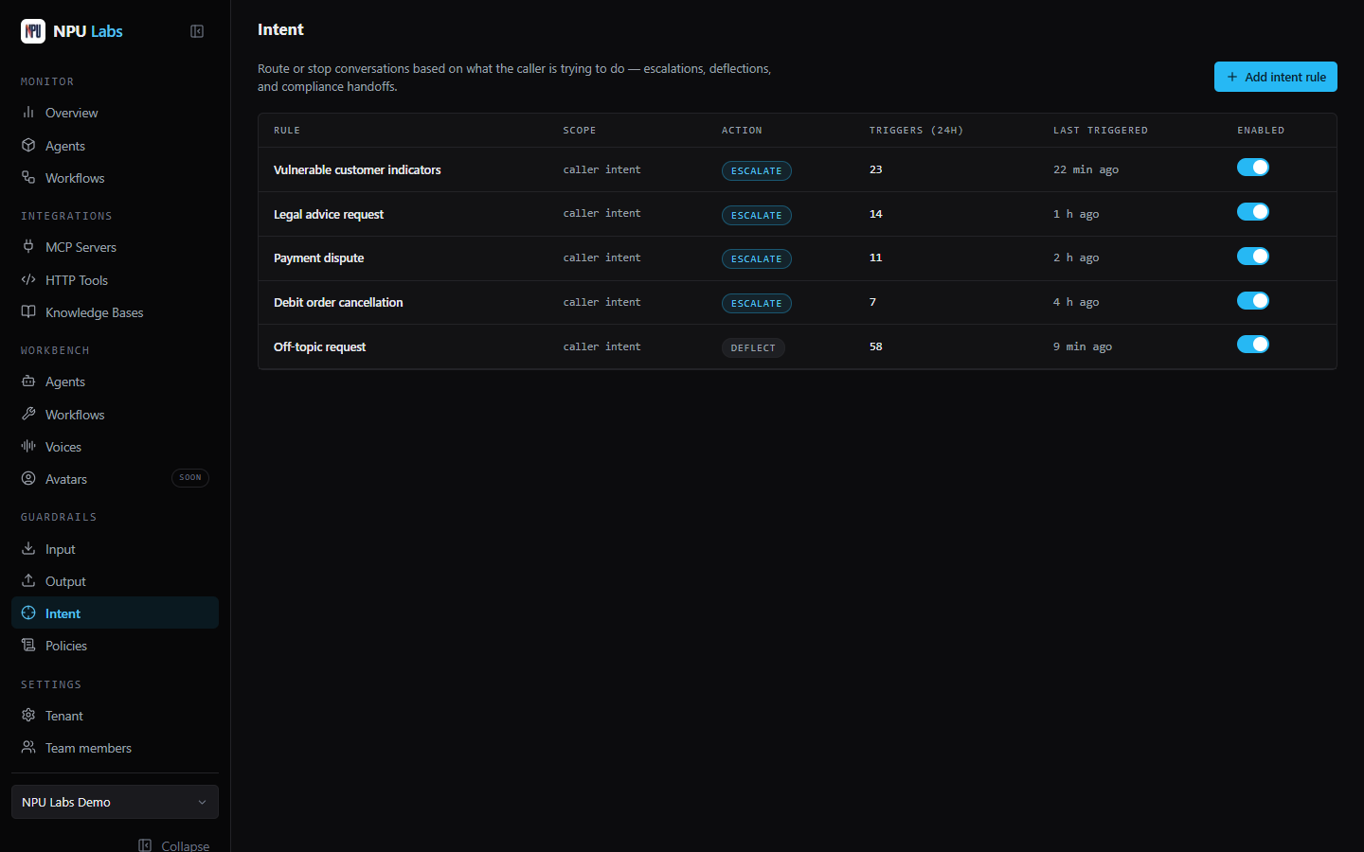Go to MCP Servers
The width and height of the screenshot is (1364, 852).
115,247
